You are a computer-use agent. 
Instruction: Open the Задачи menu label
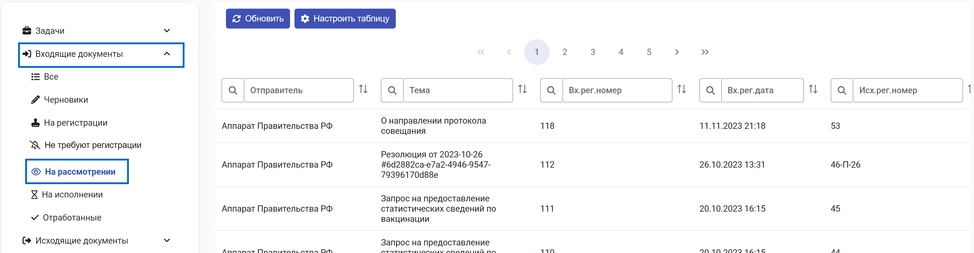point(50,31)
